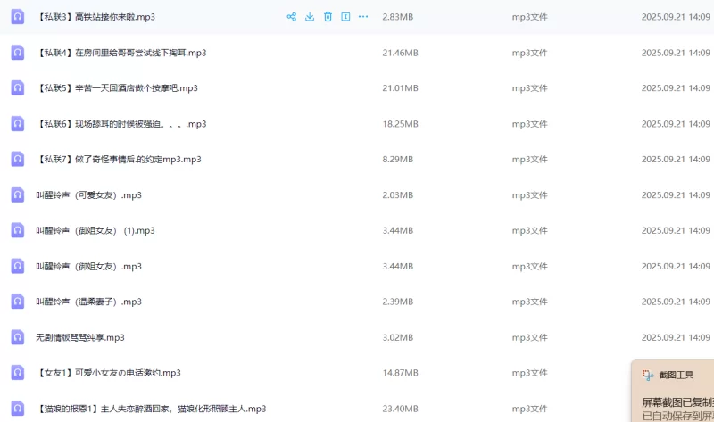Download the 【私联3】高铁站接你来啦.mp3 file
Screen dimensions: 714x422
pos(310,17)
